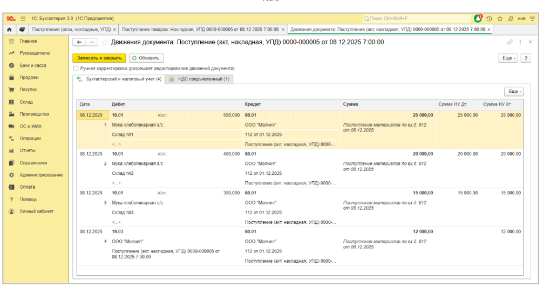Enable the Ручная корректировка checkbox

[76, 69]
